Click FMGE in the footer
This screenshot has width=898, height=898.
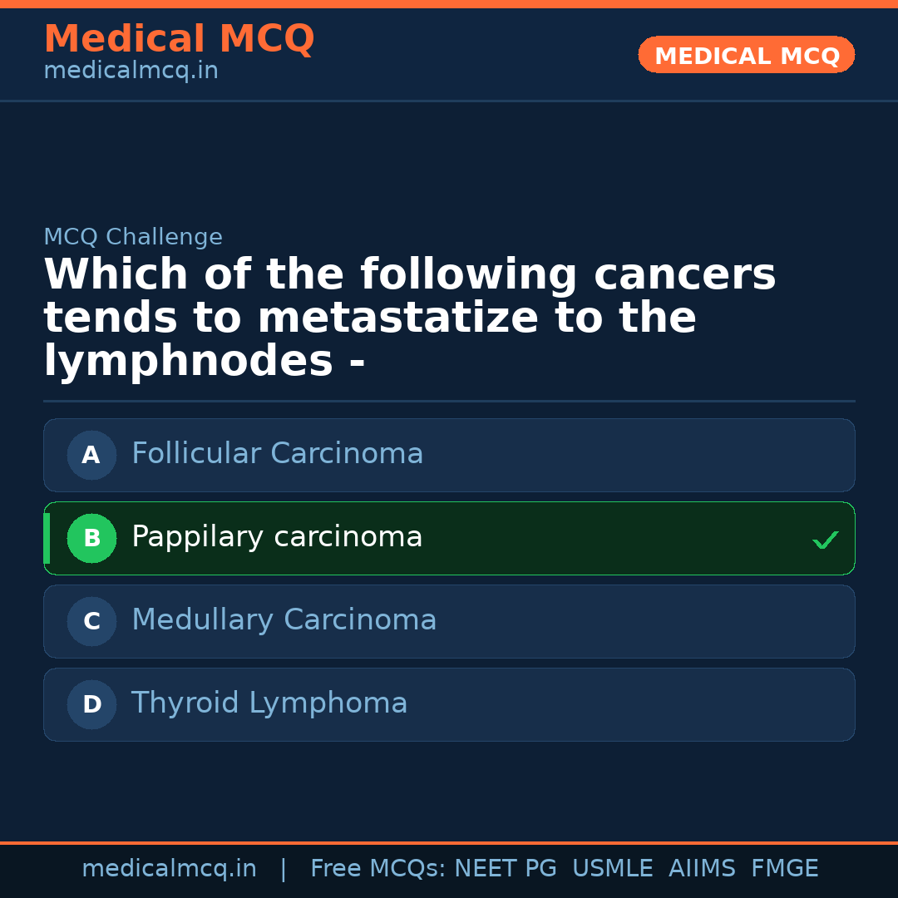point(784,869)
